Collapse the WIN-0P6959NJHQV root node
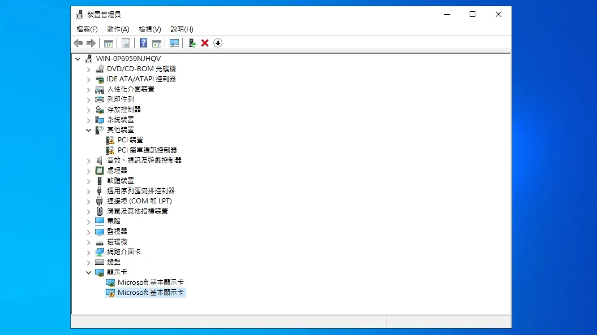597x335 pixels. pyautogui.click(x=78, y=59)
